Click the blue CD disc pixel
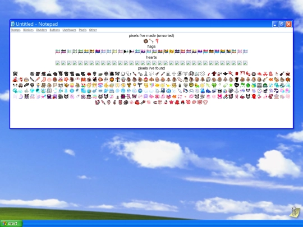 (140, 91)
